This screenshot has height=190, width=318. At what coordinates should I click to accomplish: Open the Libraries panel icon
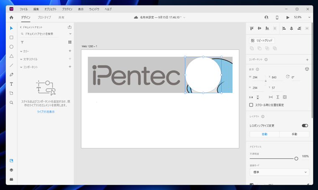tap(11, 161)
